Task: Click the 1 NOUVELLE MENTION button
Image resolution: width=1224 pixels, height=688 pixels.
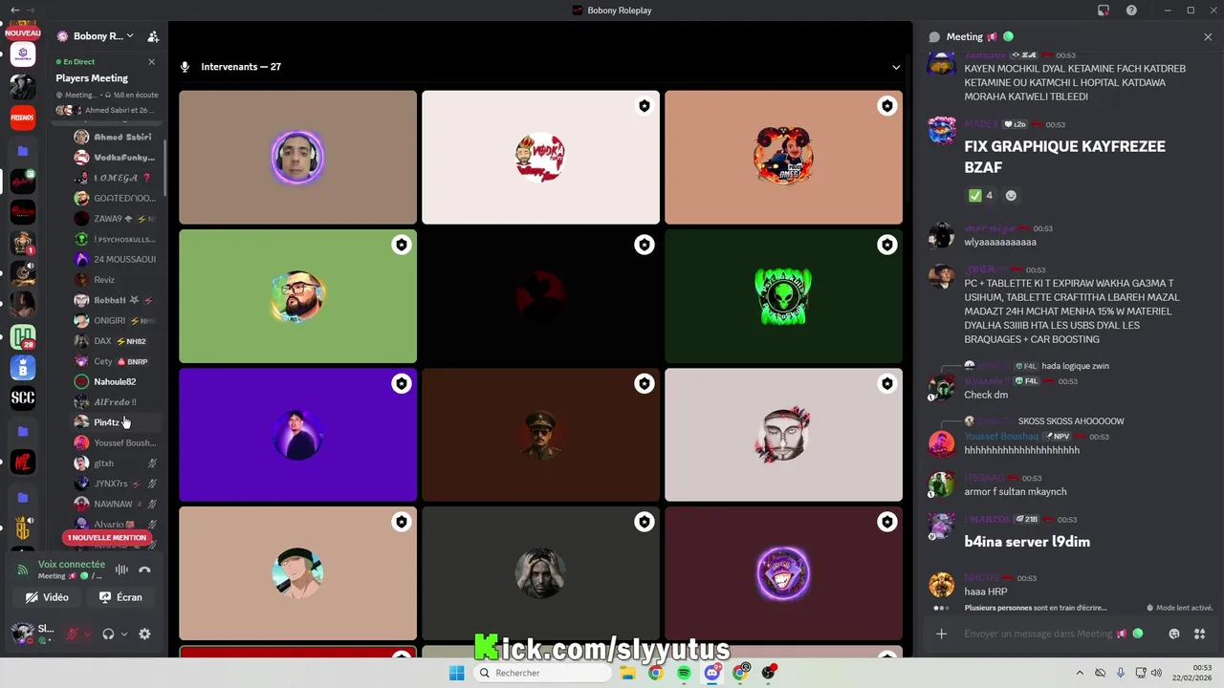Action: (107, 538)
